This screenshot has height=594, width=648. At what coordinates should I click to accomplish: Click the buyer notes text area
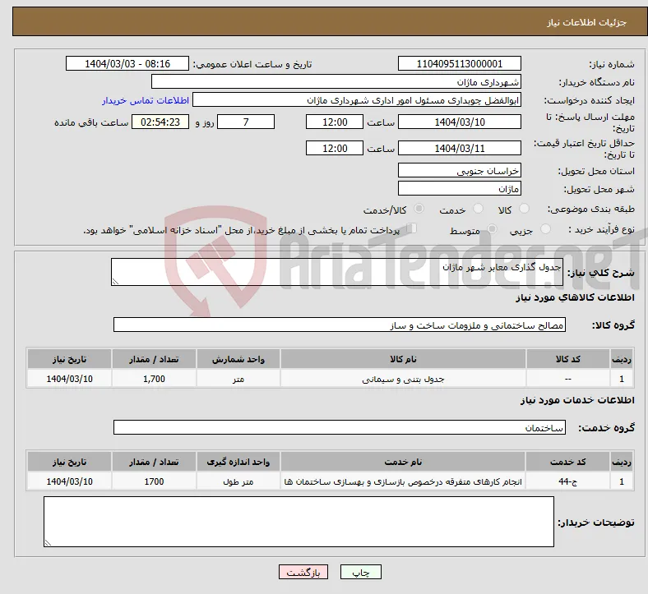[299, 522]
